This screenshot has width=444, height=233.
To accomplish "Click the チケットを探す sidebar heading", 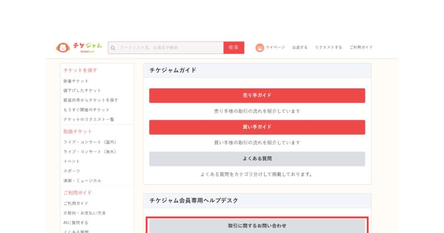I will click(80, 70).
